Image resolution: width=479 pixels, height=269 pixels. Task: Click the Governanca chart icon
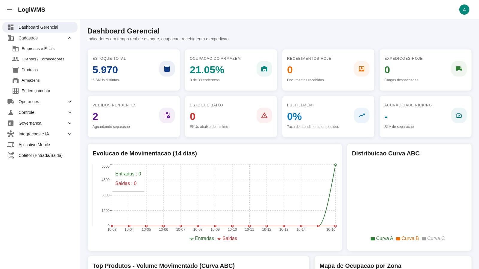pos(11,123)
